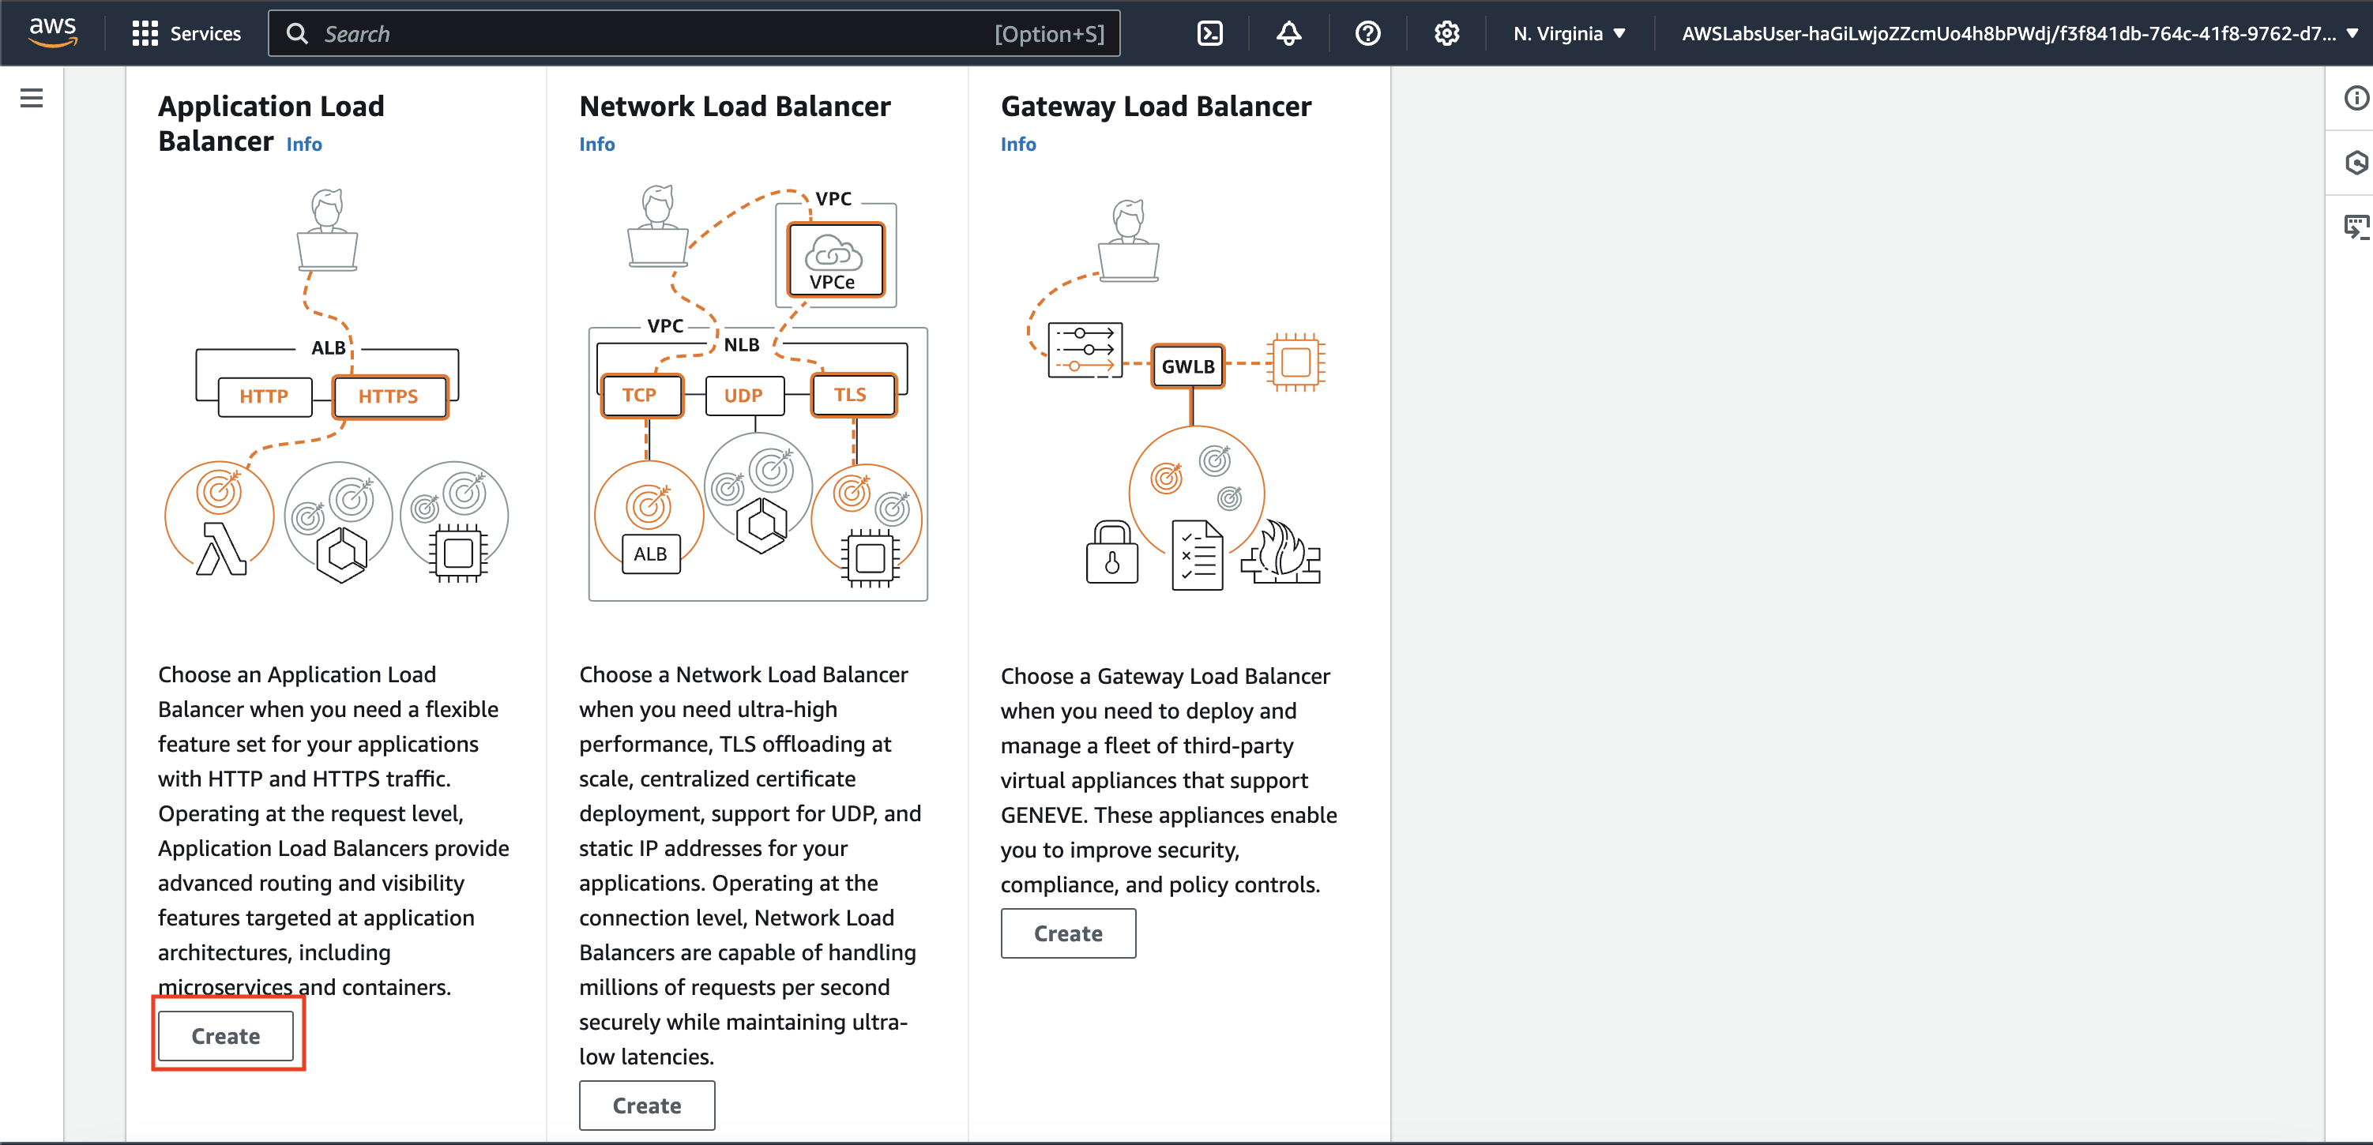Open the AWS CloudShell icon
2373x1145 pixels.
pos(1209,34)
